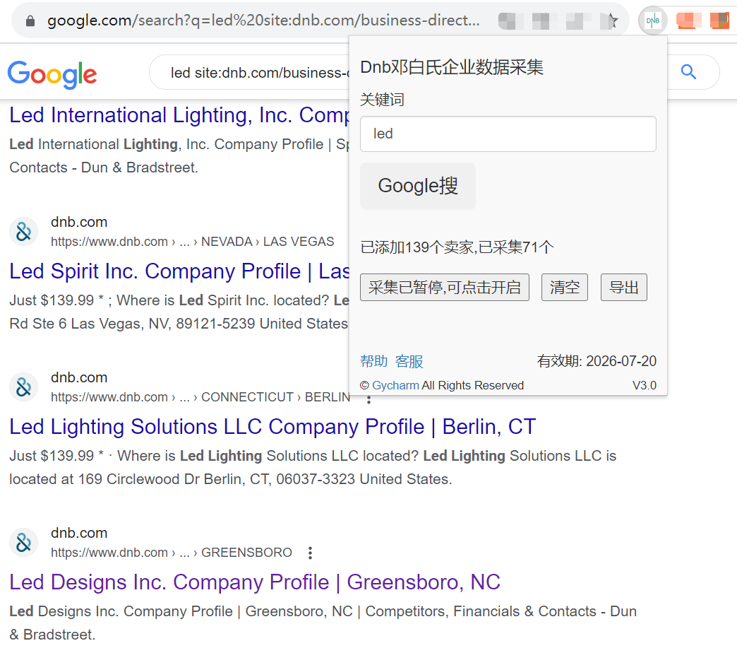
Task: Click the Google search box text
Action: click(x=260, y=73)
